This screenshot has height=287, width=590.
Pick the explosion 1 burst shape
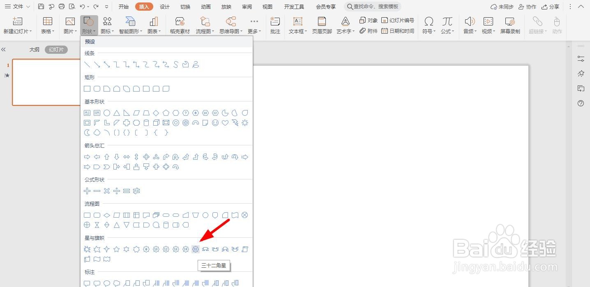click(87, 249)
